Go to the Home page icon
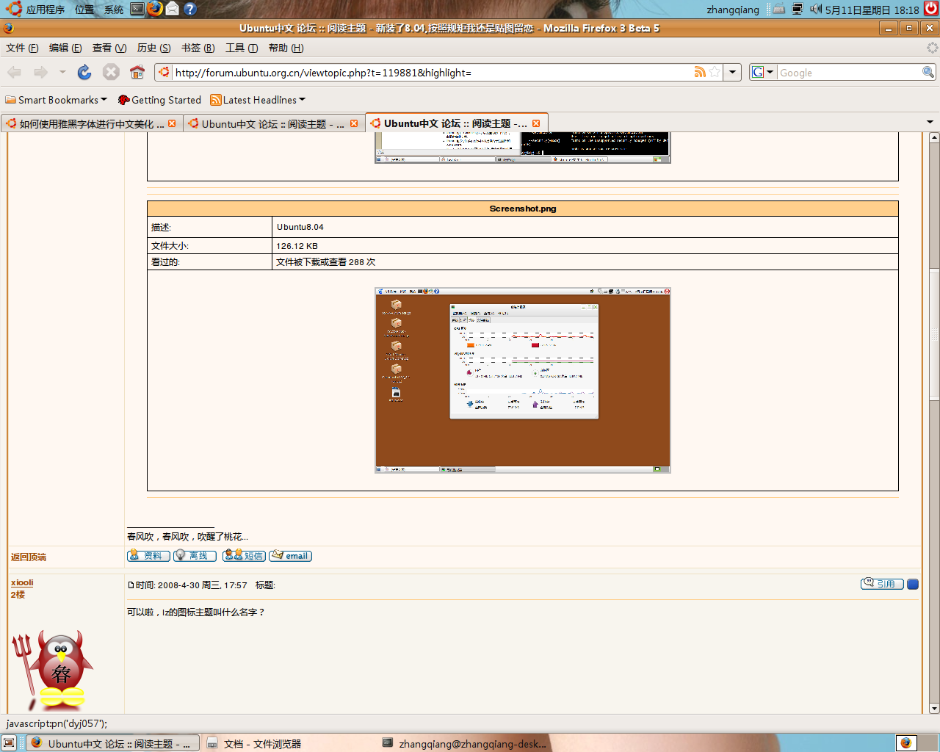The height and width of the screenshot is (752, 940). pos(137,72)
